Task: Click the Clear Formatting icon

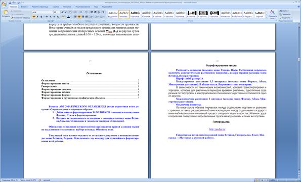Action: coord(70,12)
